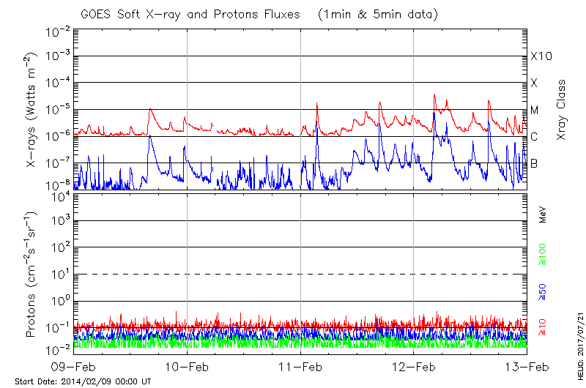Select the B flare class label
586x388 pixels.
tap(534, 163)
